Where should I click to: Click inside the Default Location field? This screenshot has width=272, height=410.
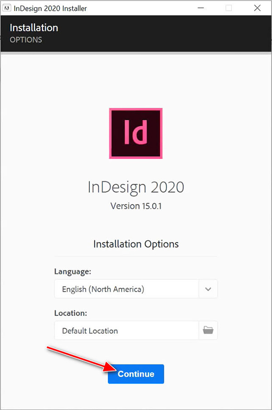tap(127, 330)
